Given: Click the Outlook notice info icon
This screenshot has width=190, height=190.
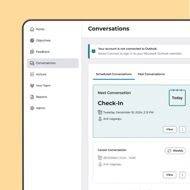Looking at the screenshot, I should (x=93, y=51).
